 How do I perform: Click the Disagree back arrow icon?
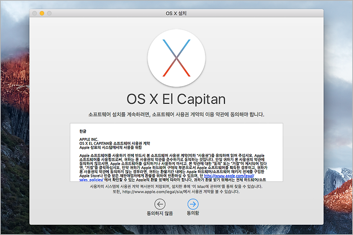click(x=160, y=204)
